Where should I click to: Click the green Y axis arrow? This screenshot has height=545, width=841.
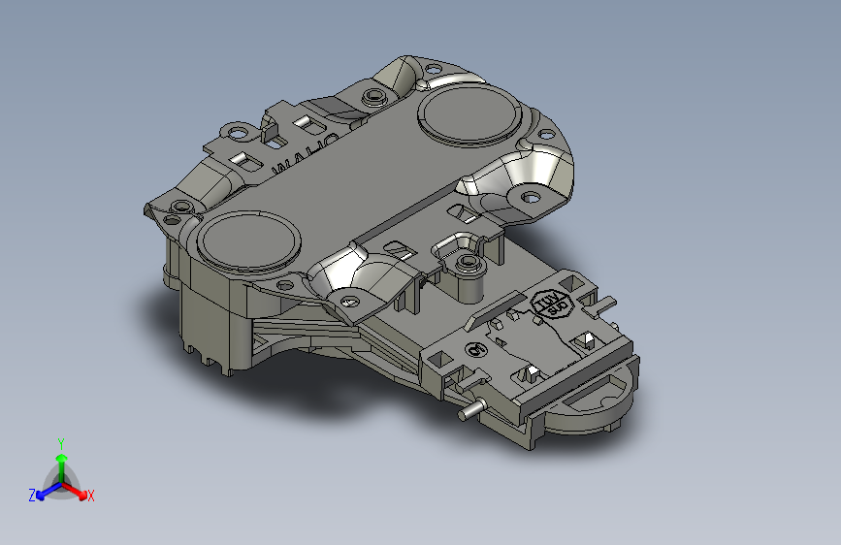[x=62, y=467]
